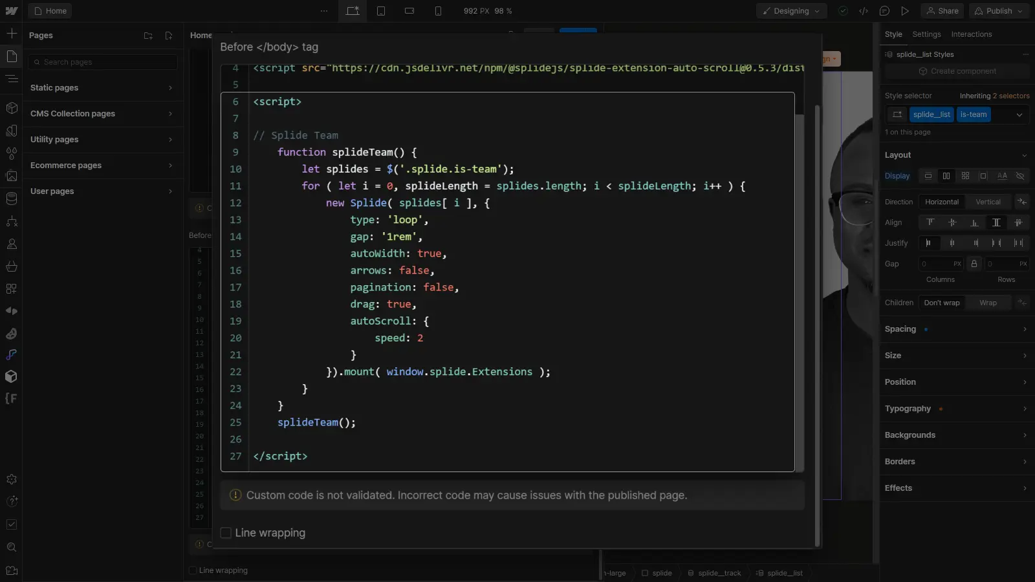Image resolution: width=1035 pixels, height=582 pixels.
Task: Expand CMS Collection pages section
Action: tap(102, 114)
